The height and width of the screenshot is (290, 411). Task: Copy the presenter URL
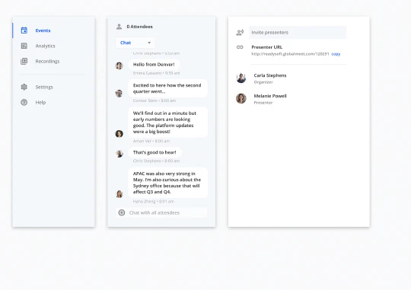tap(336, 54)
